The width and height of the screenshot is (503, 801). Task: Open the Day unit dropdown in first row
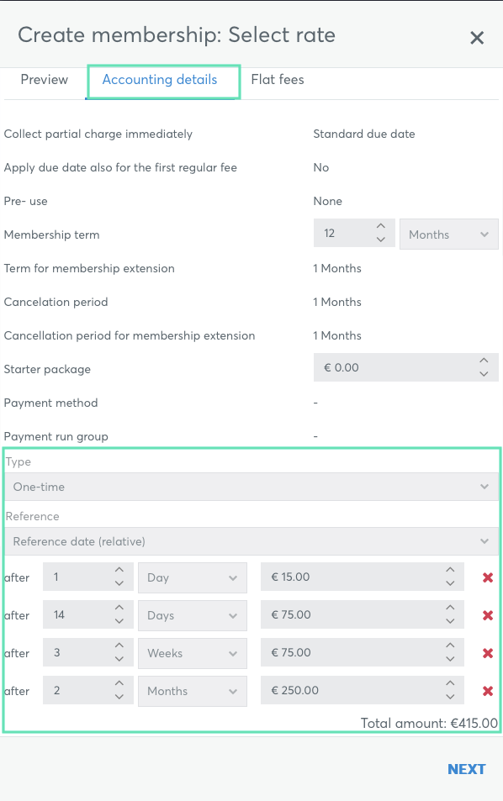193,577
